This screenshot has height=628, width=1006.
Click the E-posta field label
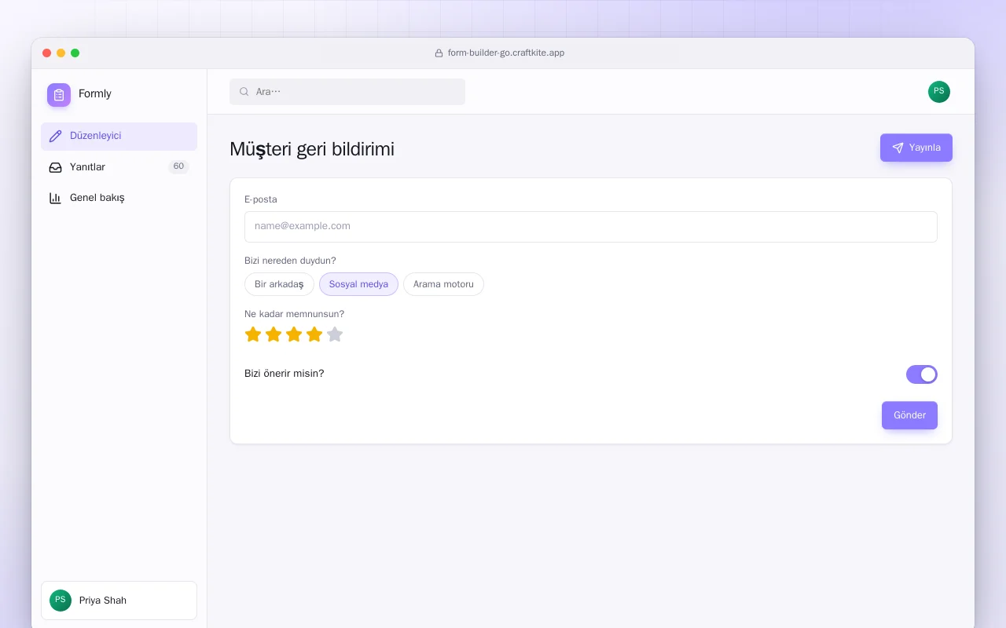tap(260, 199)
